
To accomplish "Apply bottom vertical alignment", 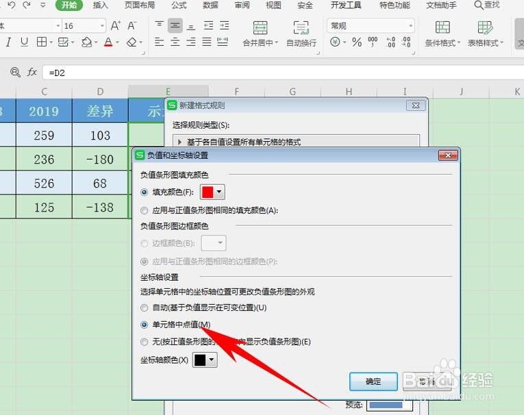I will click(191, 26).
